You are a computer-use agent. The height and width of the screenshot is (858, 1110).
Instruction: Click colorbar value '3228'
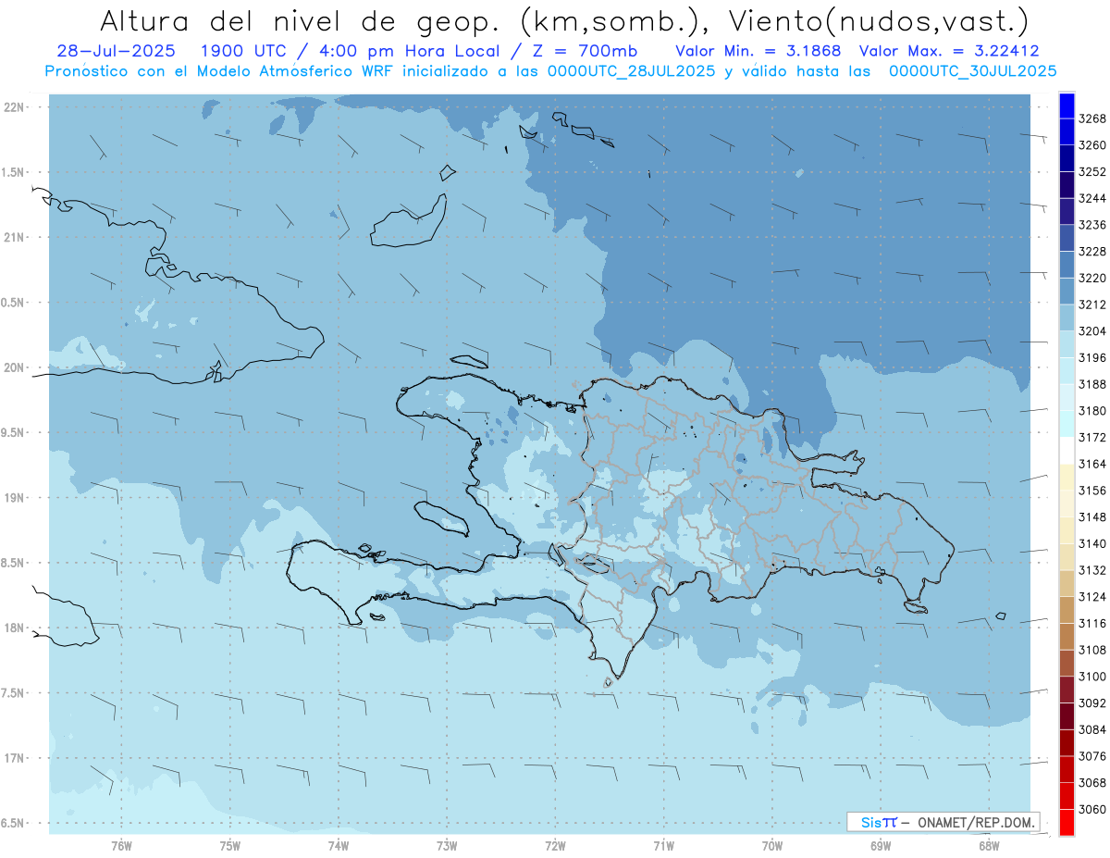1092,252
